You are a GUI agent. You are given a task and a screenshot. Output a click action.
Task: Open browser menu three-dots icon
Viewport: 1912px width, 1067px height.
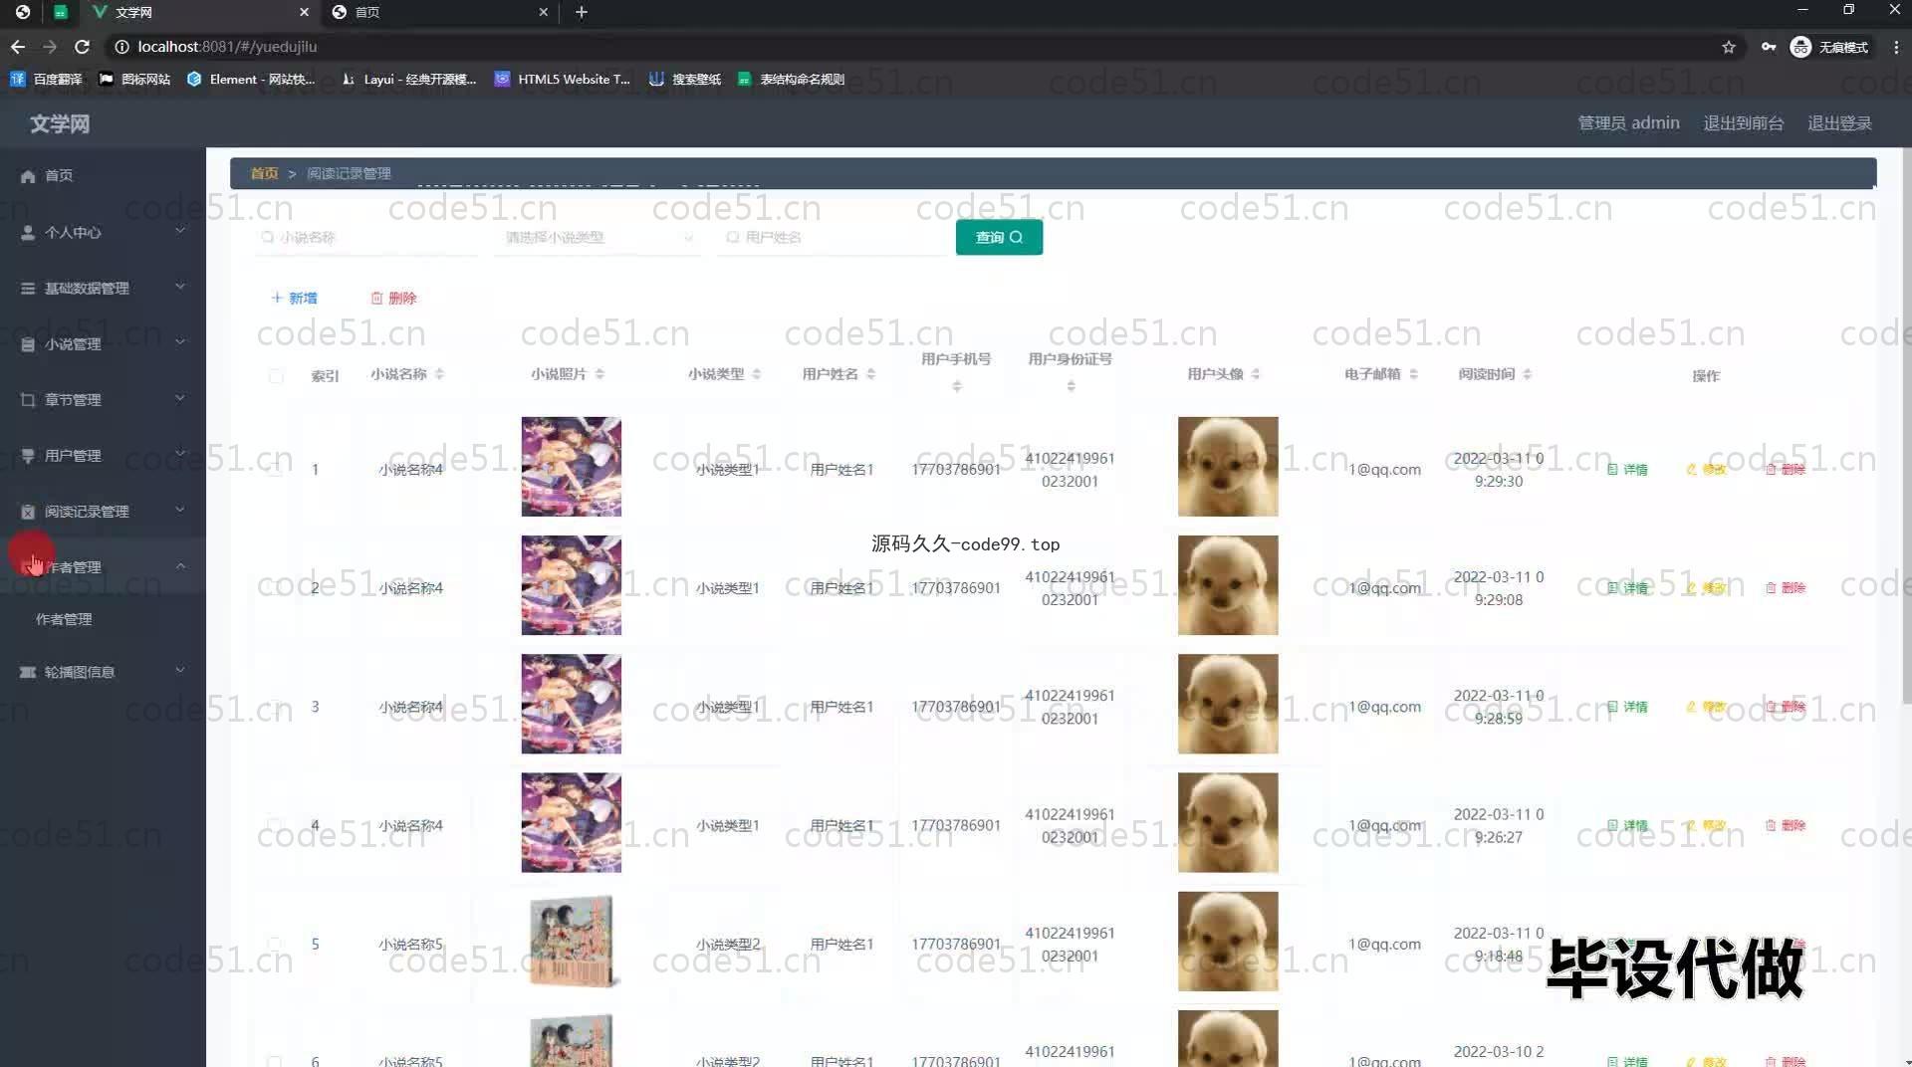point(1896,47)
